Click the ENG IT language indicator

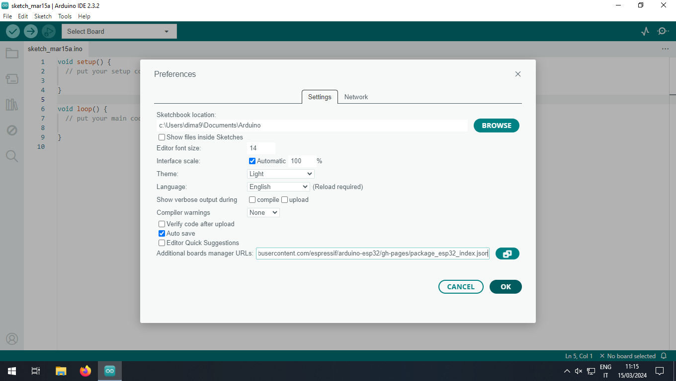[x=605, y=371]
